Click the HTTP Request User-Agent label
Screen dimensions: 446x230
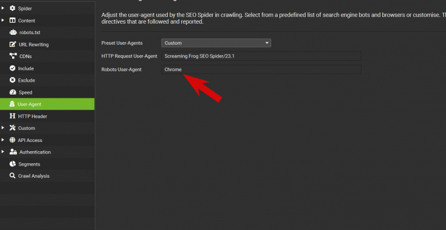click(x=129, y=56)
